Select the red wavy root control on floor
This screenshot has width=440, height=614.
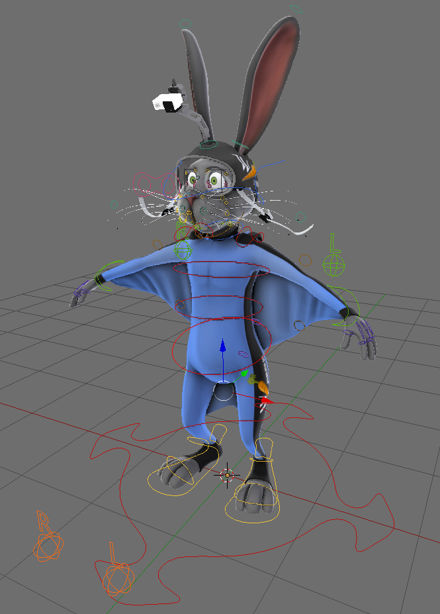[242, 505]
